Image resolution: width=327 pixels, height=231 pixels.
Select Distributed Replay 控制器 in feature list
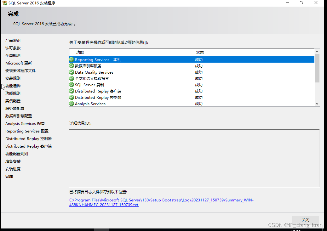pyautogui.click(x=192, y=97)
